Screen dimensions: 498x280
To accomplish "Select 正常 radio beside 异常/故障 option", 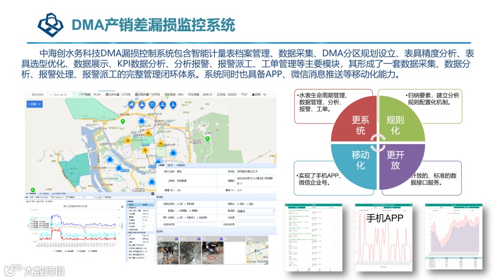I will [x=178, y=204].
